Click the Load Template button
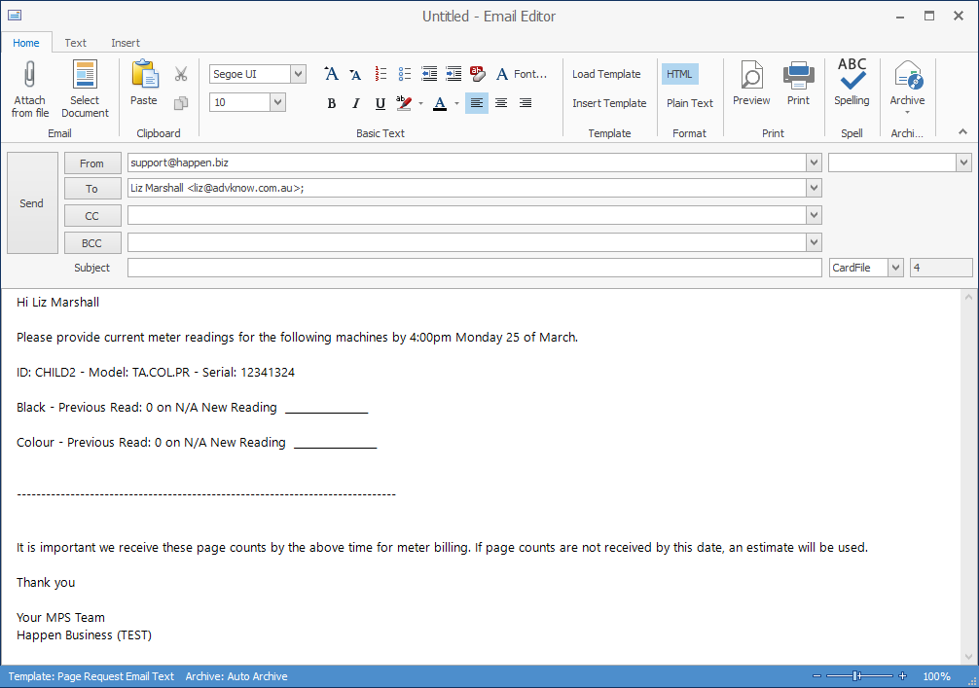The width and height of the screenshot is (979, 688). (x=606, y=73)
